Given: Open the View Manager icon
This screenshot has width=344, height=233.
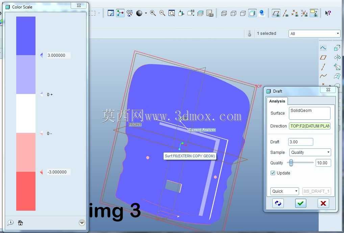Looking at the screenshot, I should point(210,13).
